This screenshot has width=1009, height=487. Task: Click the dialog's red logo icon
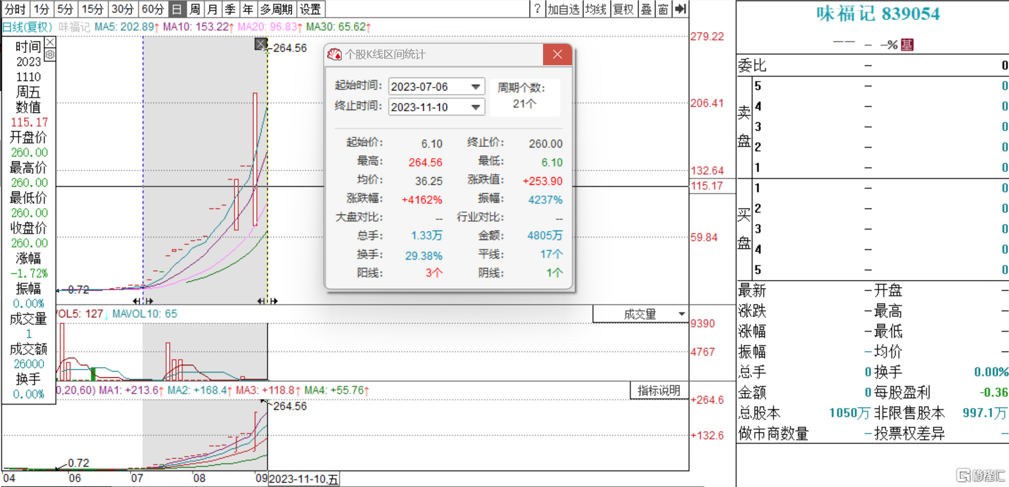335,55
